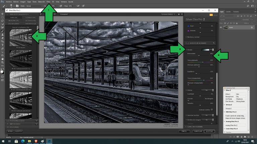Click the Comparar button
Screen dimensions: 257x144
tap(64, 14)
